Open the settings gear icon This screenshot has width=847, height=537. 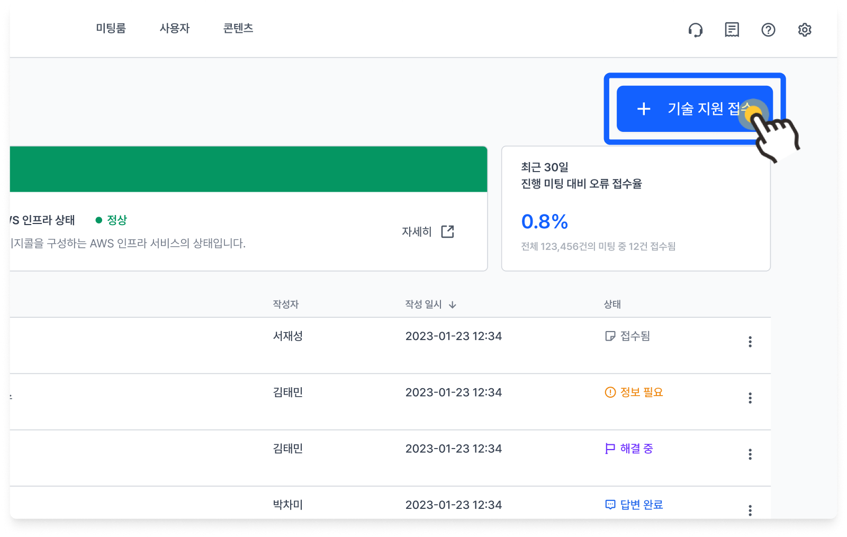click(x=805, y=30)
